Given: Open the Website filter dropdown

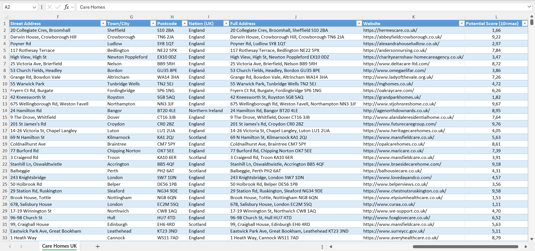Looking at the screenshot, I should (462, 23).
